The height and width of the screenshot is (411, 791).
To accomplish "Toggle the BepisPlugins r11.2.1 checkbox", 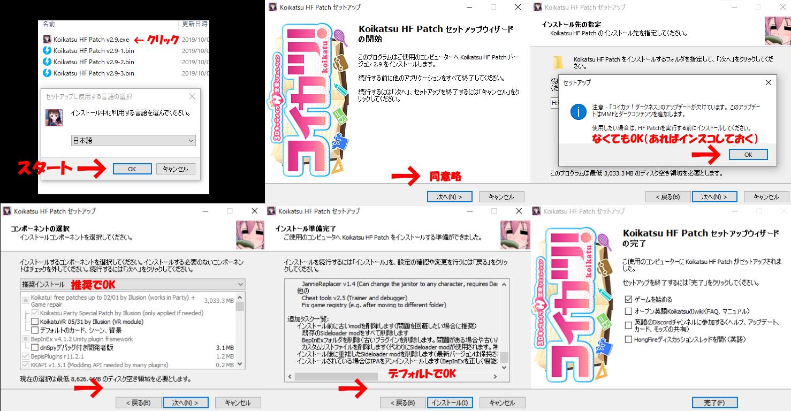I will (x=26, y=356).
